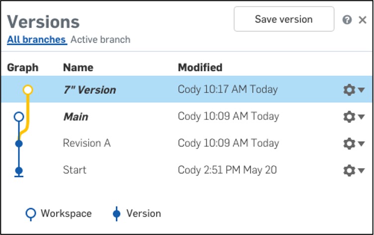Viewport: 374px width, 235px height.
Task: Expand dropdown arrow on 7" Version row
Action: click(362, 90)
